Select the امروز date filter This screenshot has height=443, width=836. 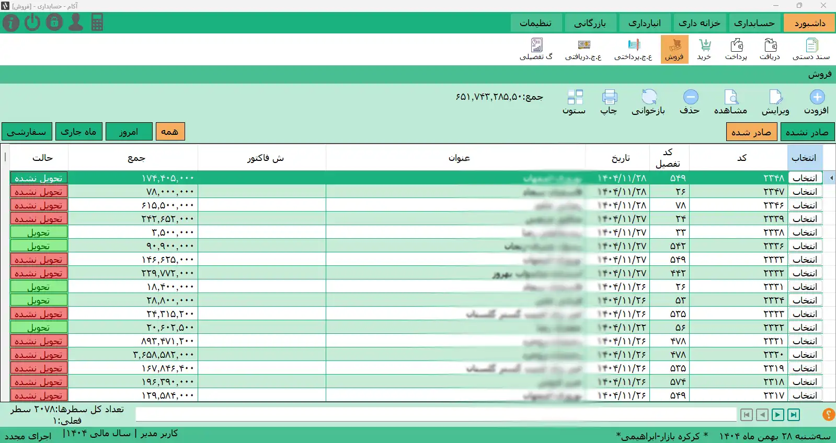coord(129,132)
